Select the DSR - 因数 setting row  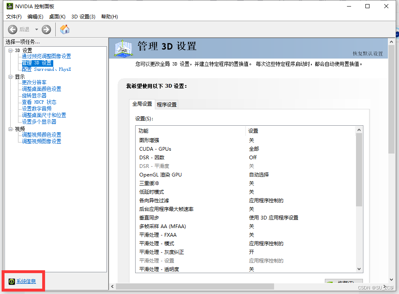pos(245,157)
